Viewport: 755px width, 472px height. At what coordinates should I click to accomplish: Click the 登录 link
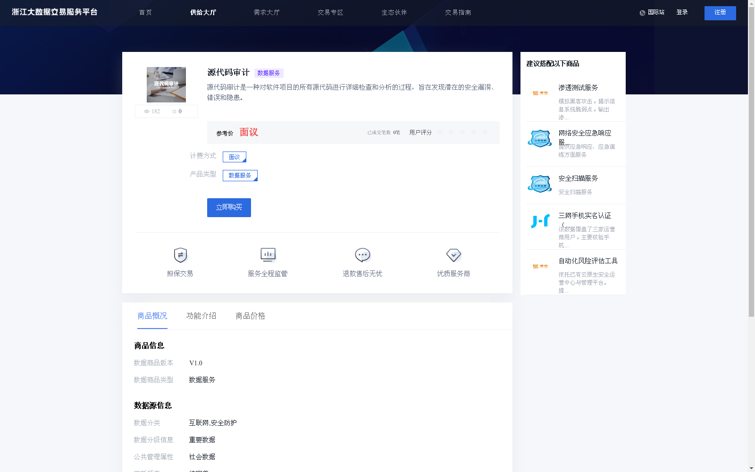click(682, 12)
